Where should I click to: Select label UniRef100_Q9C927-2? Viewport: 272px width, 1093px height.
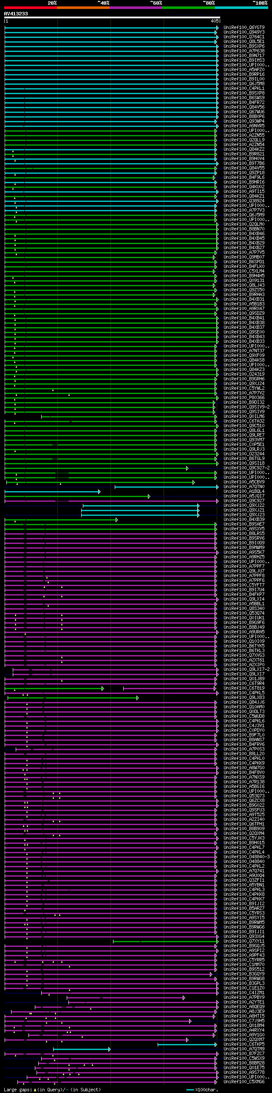[246, 468]
